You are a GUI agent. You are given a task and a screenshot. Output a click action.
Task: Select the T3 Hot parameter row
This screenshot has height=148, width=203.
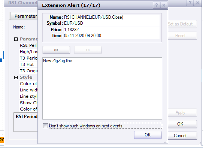tap(28, 64)
